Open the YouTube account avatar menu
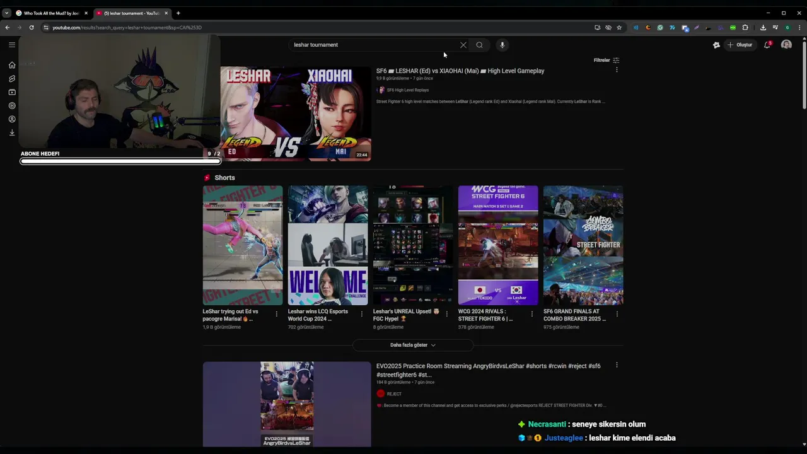 click(x=786, y=45)
